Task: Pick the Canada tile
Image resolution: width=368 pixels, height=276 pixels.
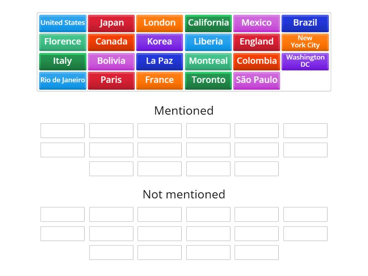Action: 111,42
